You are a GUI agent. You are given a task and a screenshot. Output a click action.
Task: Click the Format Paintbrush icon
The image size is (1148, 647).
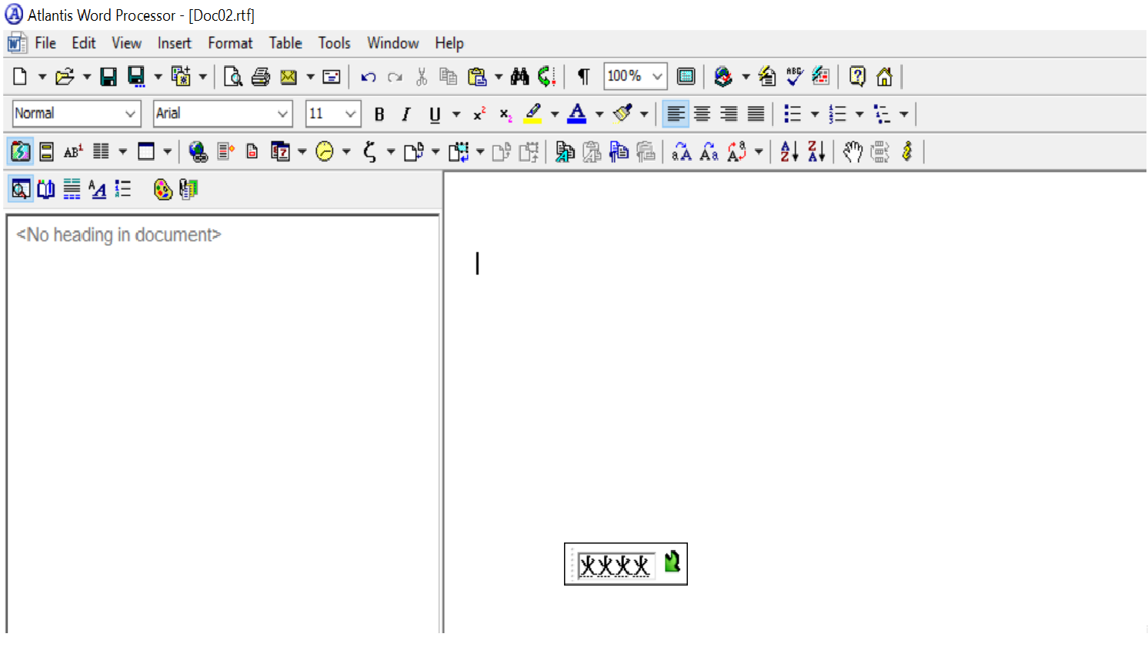[622, 113]
